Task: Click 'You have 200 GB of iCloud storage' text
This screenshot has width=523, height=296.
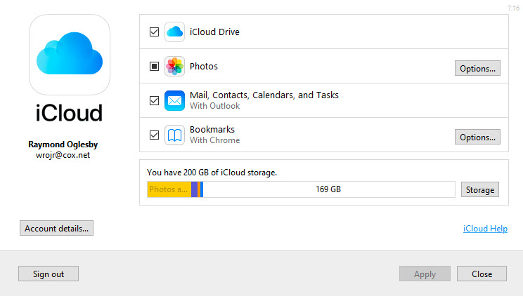Action: click(212, 173)
